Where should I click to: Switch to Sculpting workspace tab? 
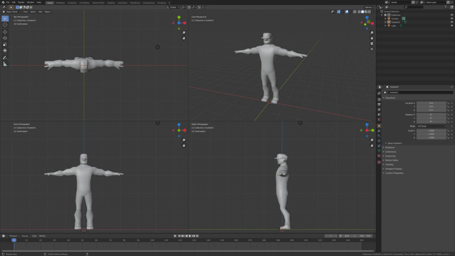click(72, 3)
